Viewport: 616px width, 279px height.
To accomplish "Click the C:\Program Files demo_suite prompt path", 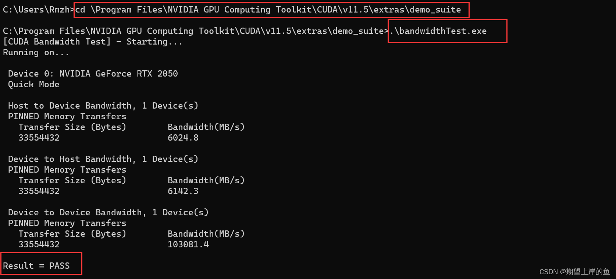I will [x=196, y=31].
